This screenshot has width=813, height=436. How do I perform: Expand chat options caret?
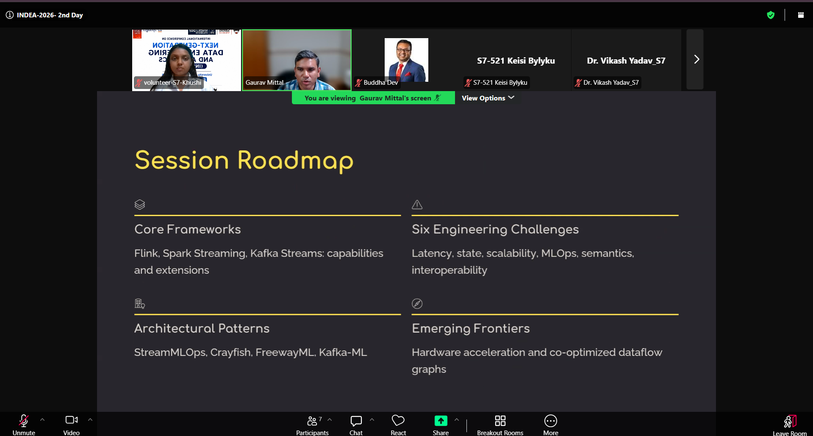point(372,419)
